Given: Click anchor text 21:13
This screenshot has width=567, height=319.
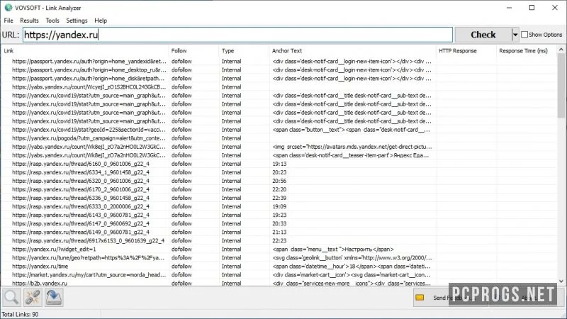Looking at the screenshot, I should click(279, 233).
